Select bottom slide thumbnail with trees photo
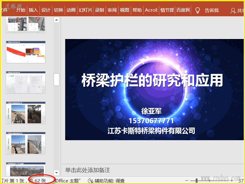245x184 pixels. [x=26, y=169]
